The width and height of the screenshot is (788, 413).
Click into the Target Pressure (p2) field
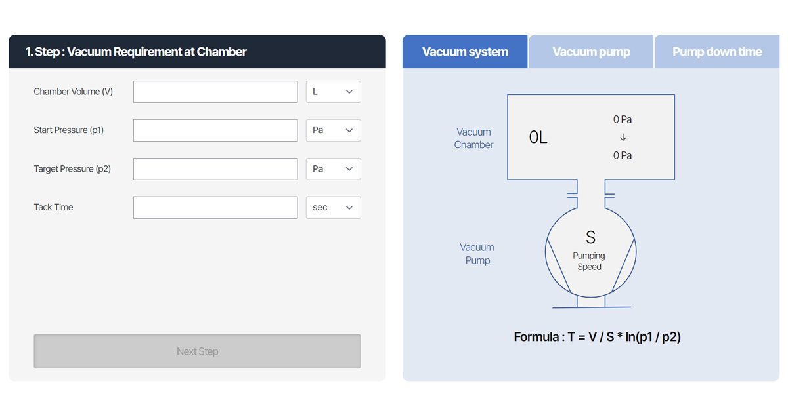(215, 169)
